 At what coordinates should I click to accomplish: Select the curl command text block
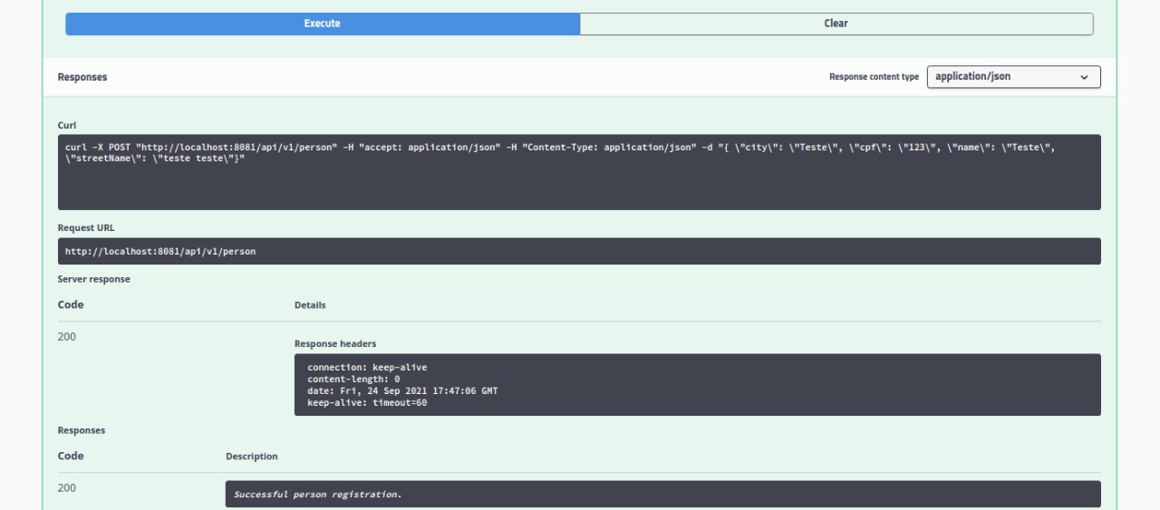pos(579,172)
